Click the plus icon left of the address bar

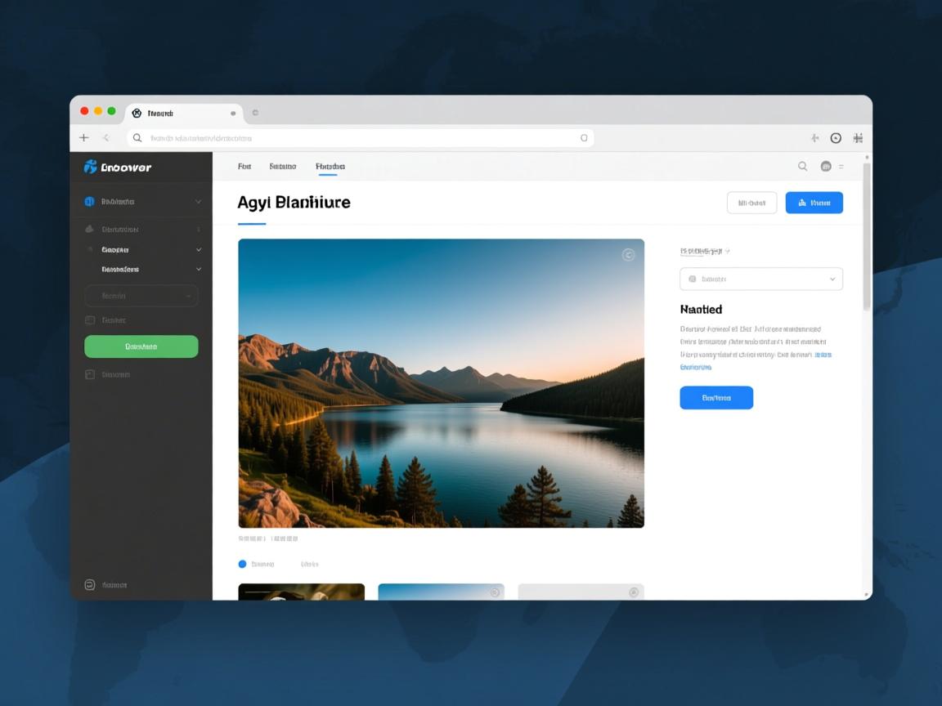tap(83, 138)
